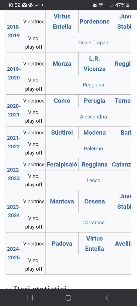The height and width of the screenshot is (306, 137).
Task: Tap the battery indicator icon
Action: click(x=128, y=5)
